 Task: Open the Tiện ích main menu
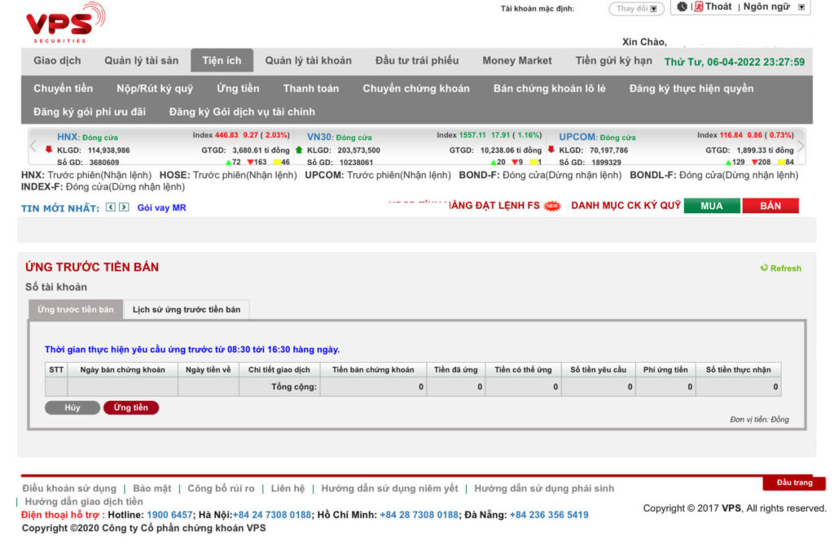222,60
